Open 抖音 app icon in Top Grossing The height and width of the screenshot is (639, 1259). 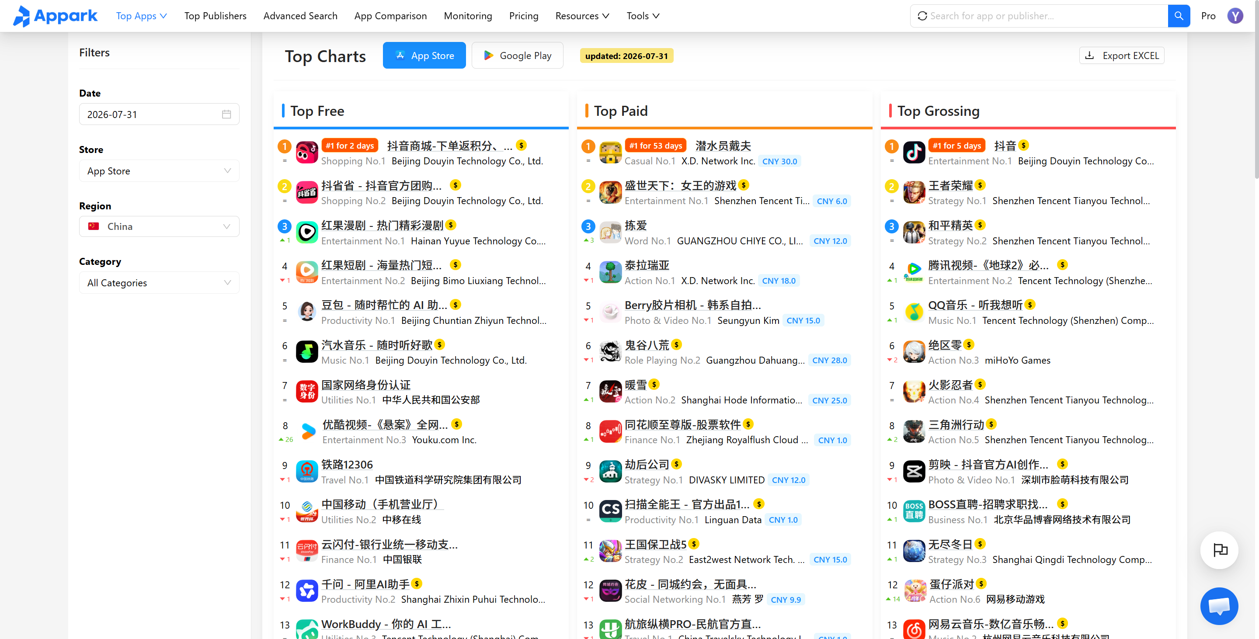click(x=914, y=153)
